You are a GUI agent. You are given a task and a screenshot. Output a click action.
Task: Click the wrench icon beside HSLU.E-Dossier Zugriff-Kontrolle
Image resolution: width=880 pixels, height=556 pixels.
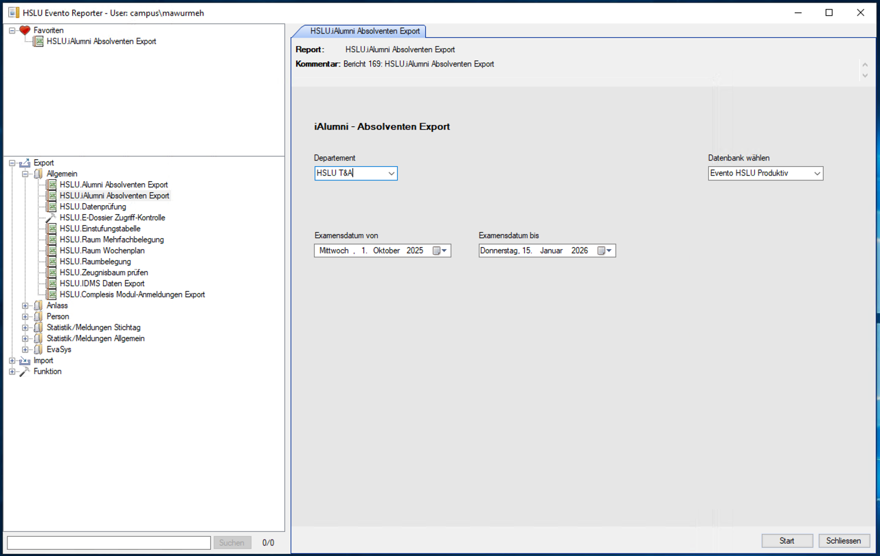51,218
